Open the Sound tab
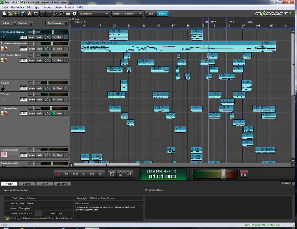The width and height of the screenshot is (297, 229). pyautogui.click(x=26, y=184)
